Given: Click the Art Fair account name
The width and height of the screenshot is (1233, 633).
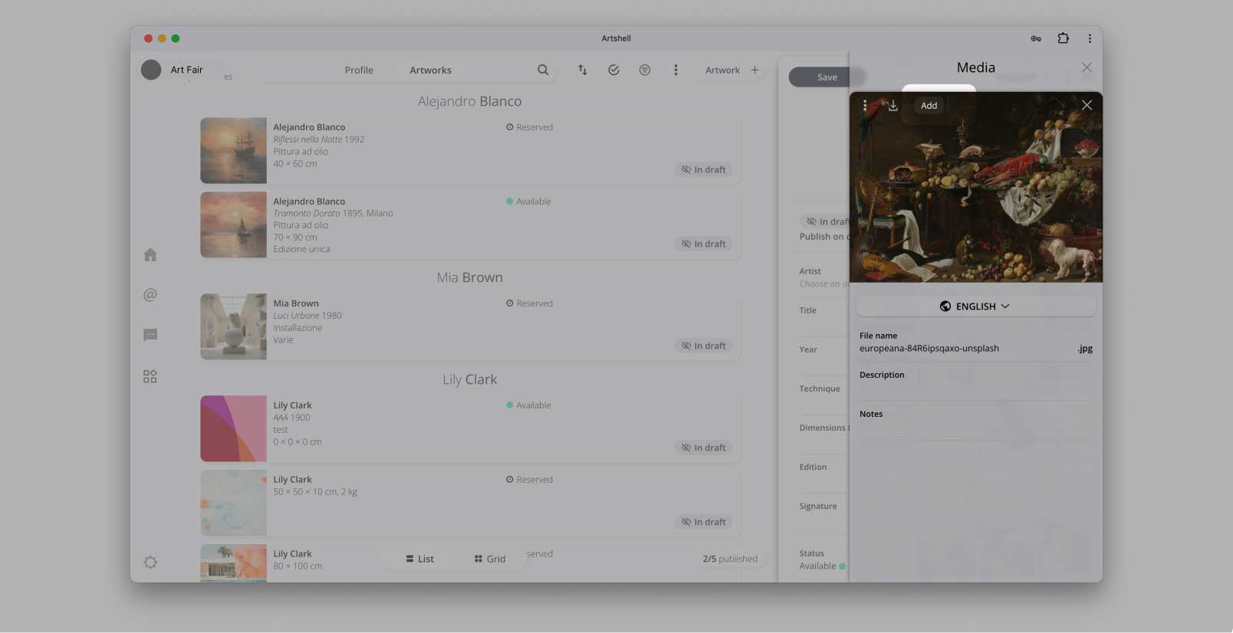Looking at the screenshot, I should click(x=186, y=70).
